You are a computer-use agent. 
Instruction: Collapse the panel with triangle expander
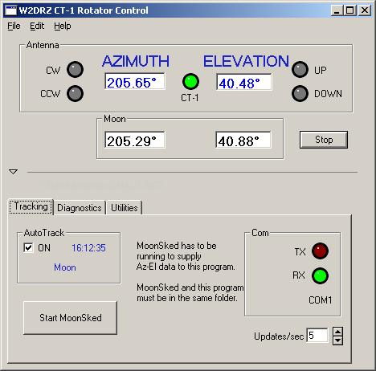pyautogui.click(x=13, y=172)
